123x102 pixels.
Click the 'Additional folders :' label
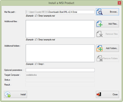click(x=12, y=46)
